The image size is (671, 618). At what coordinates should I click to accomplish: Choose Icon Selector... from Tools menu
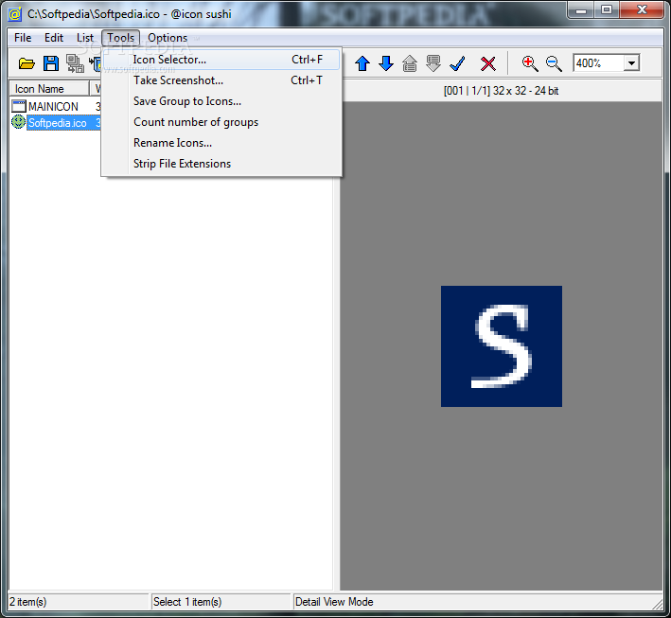pyautogui.click(x=221, y=60)
